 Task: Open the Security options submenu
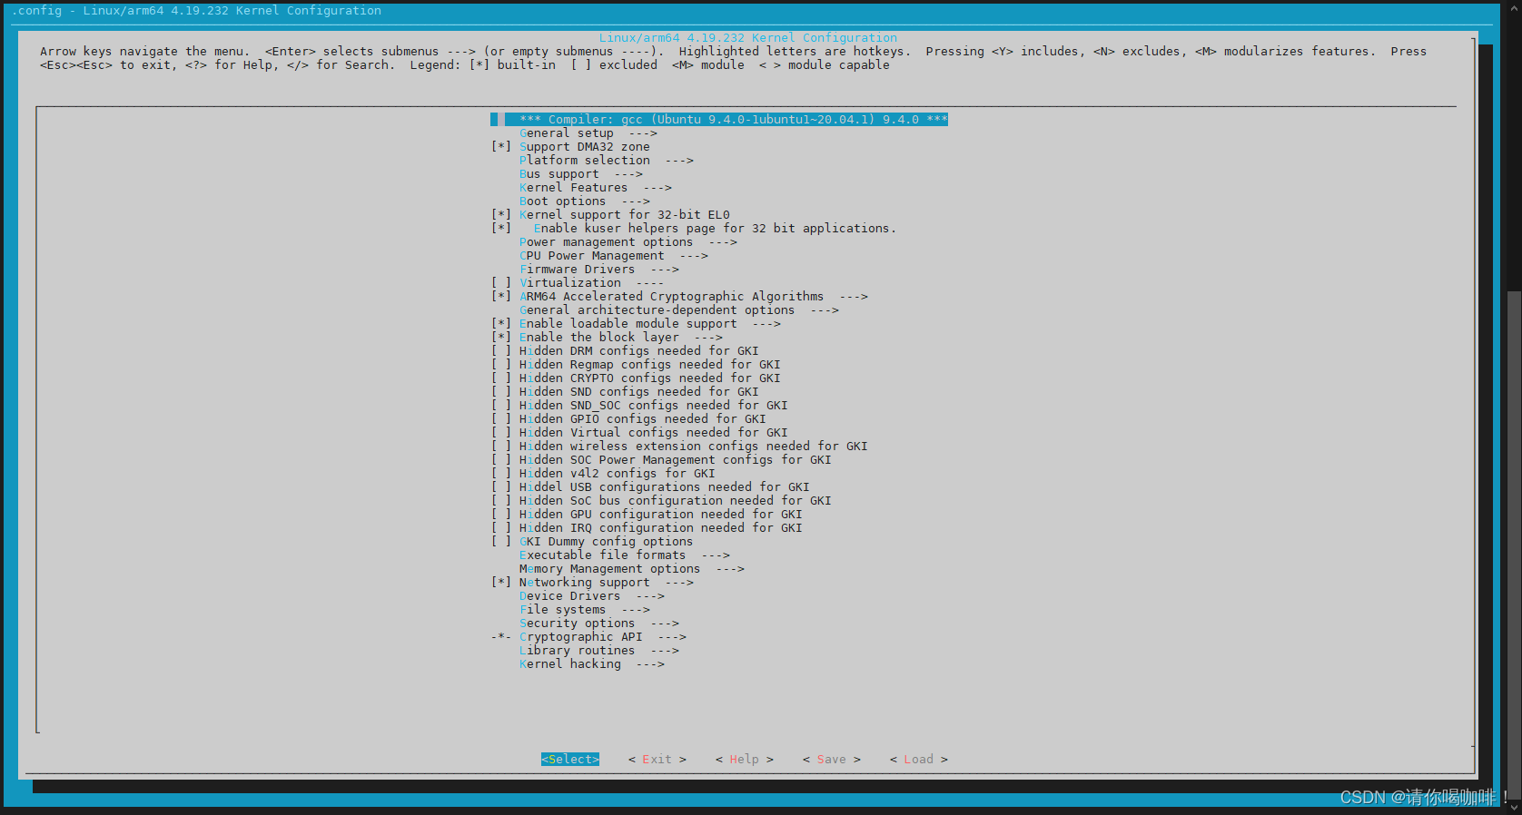pyautogui.click(x=599, y=624)
